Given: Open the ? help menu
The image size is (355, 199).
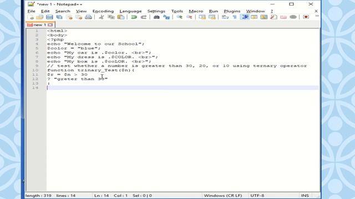Looking at the screenshot, I should pyautogui.click(x=272, y=11).
